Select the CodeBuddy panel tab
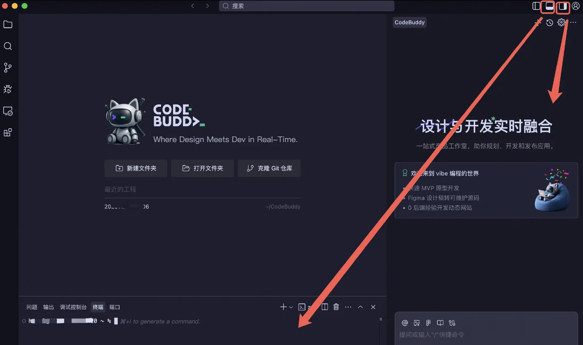 (410, 22)
